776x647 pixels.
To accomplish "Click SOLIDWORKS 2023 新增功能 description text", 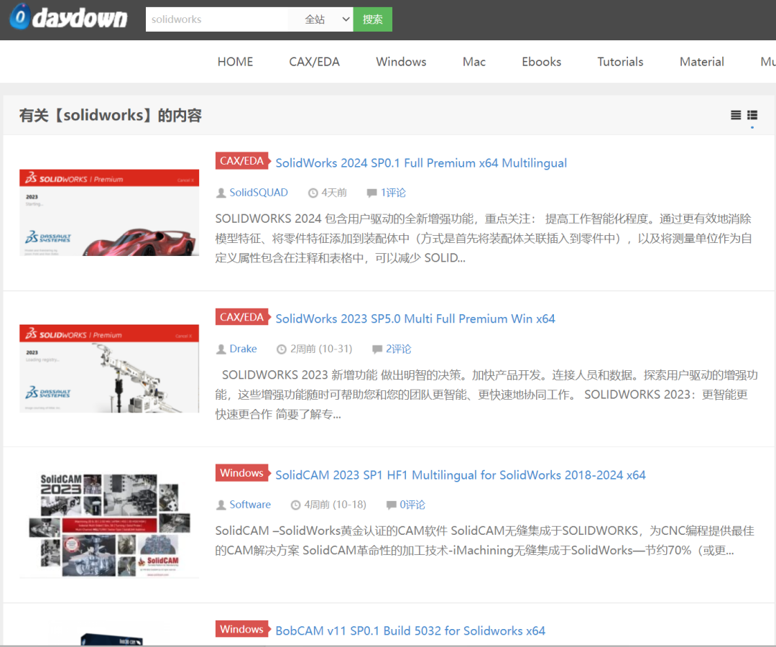I will coord(486,395).
